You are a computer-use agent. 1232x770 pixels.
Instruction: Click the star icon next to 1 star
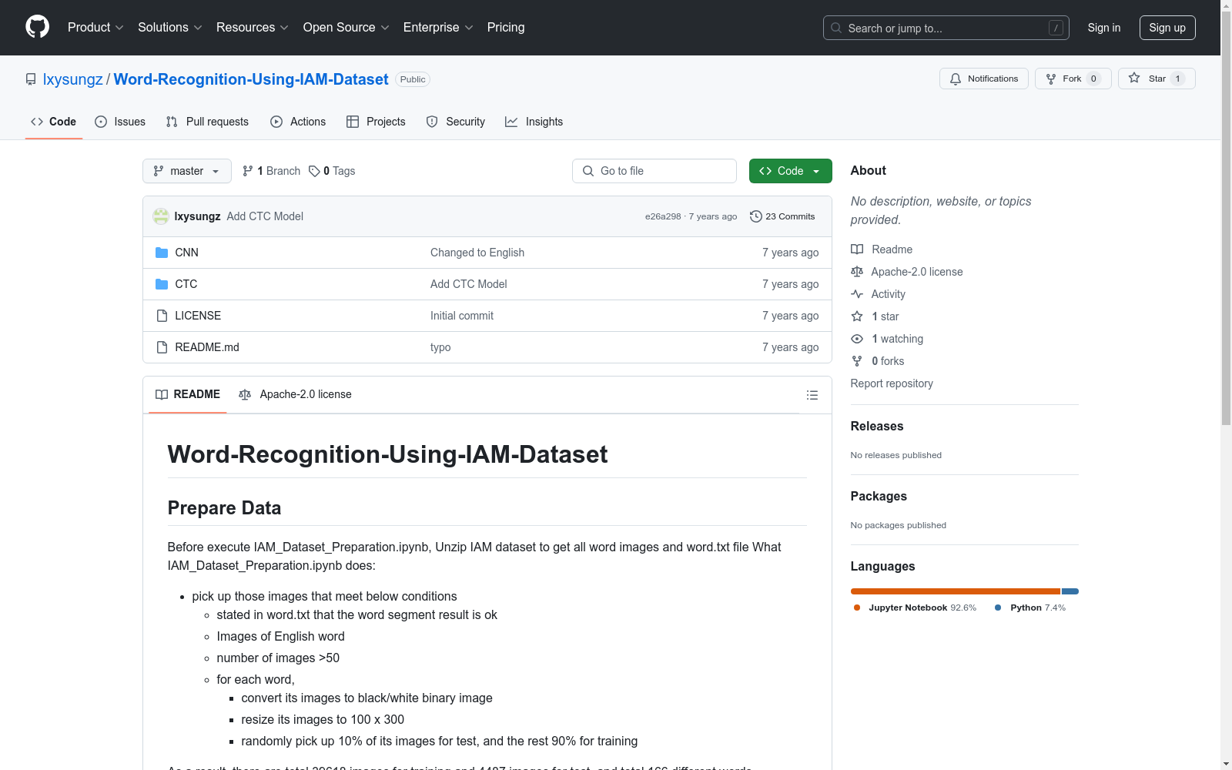tap(857, 316)
